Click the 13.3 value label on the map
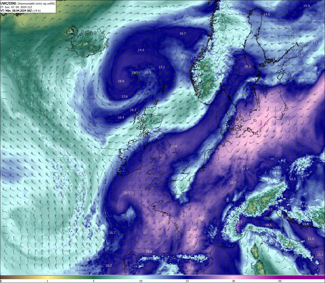This screenshot has height=283, width=325. click(x=317, y=43)
